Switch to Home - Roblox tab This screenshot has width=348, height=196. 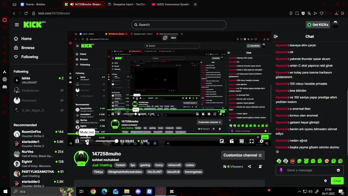(x=35, y=4)
